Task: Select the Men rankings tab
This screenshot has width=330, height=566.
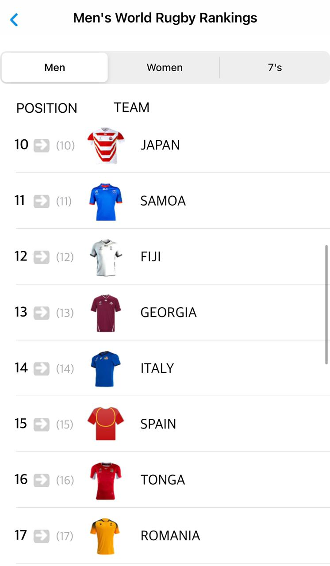Action: coord(55,68)
